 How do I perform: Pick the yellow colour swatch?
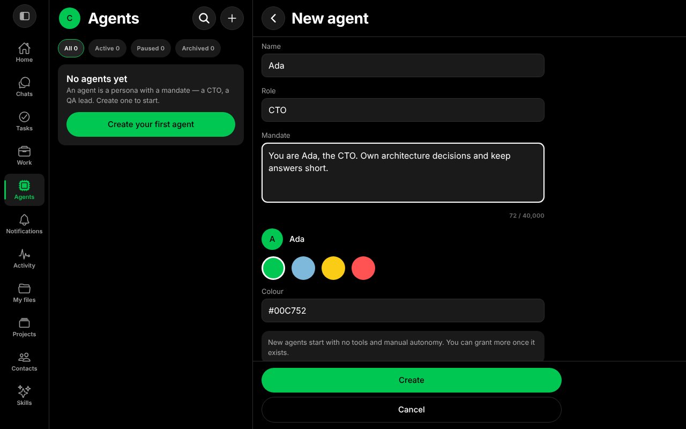[333, 268]
